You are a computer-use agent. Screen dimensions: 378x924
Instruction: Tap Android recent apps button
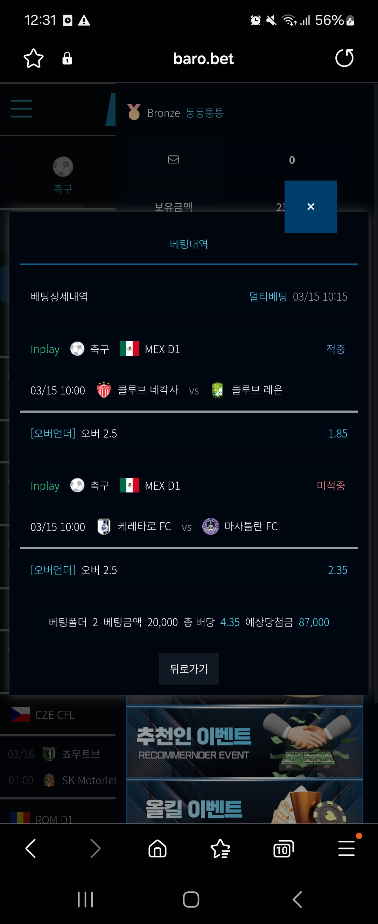(x=85, y=899)
